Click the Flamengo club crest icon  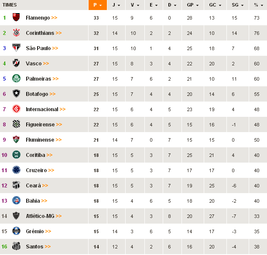click(x=17, y=18)
